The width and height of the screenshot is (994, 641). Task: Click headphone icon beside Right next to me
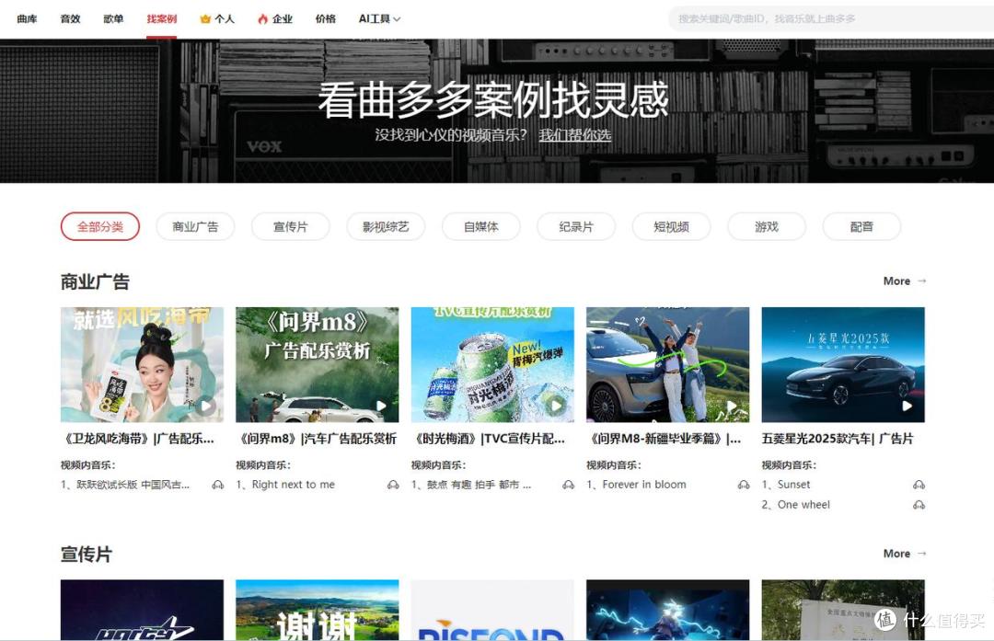(x=393, y=485)
